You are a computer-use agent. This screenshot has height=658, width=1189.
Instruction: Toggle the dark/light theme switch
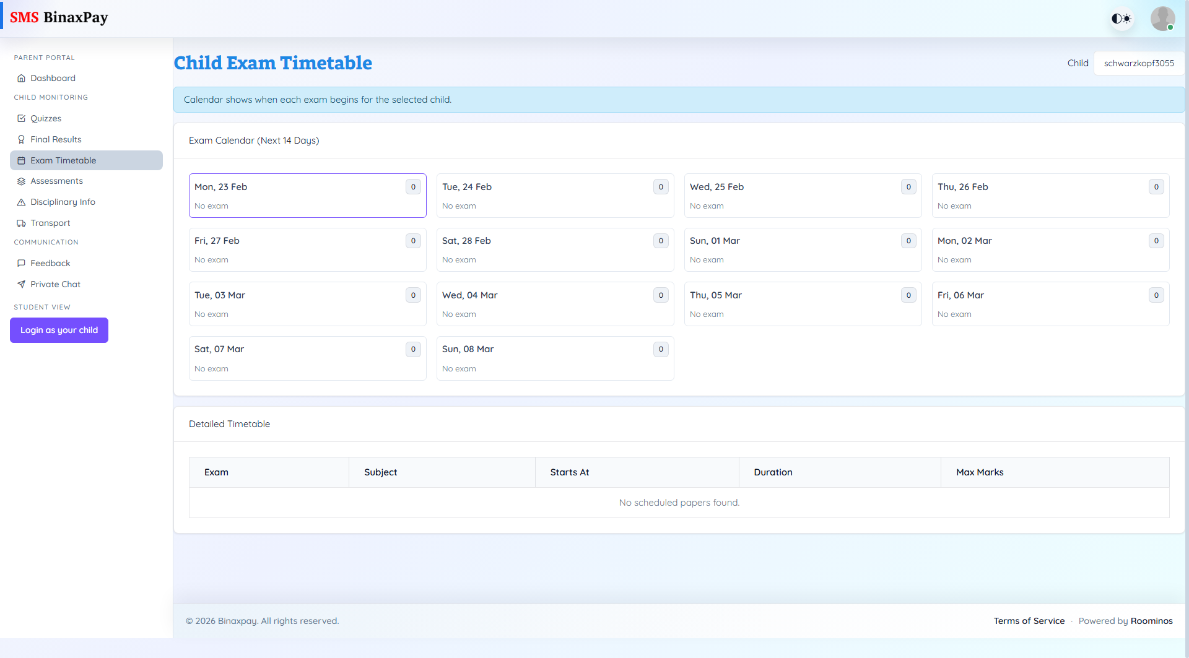point(1121,19)
